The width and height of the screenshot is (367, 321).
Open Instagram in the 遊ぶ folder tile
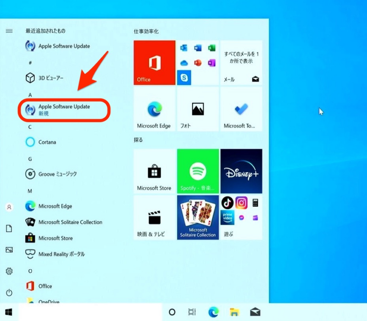tap(241, 203)
